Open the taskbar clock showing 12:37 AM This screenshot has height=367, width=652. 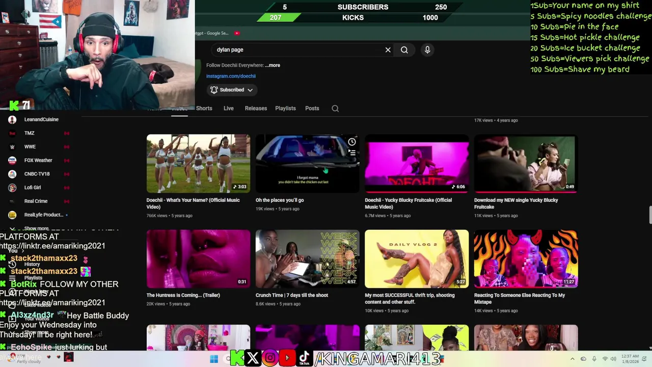(632, 359)
